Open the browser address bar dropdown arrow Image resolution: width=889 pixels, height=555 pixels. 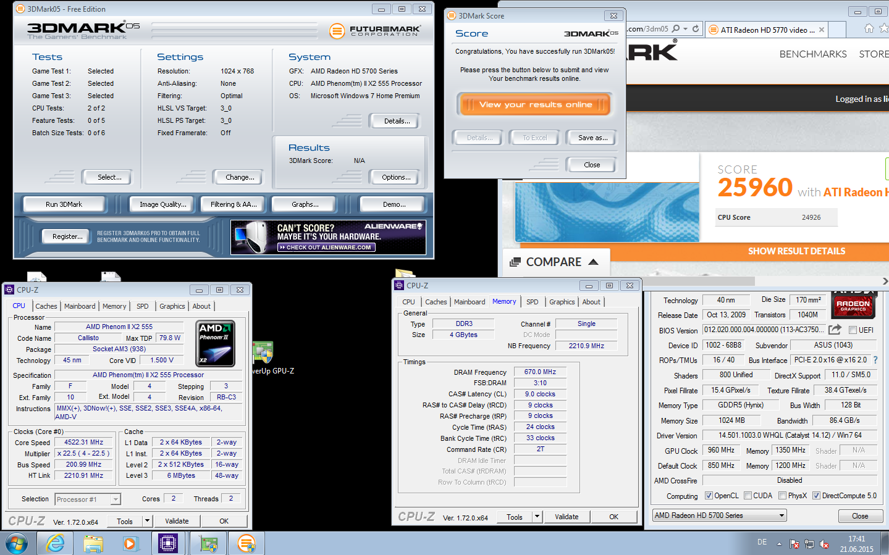click(x=686, y=28)
